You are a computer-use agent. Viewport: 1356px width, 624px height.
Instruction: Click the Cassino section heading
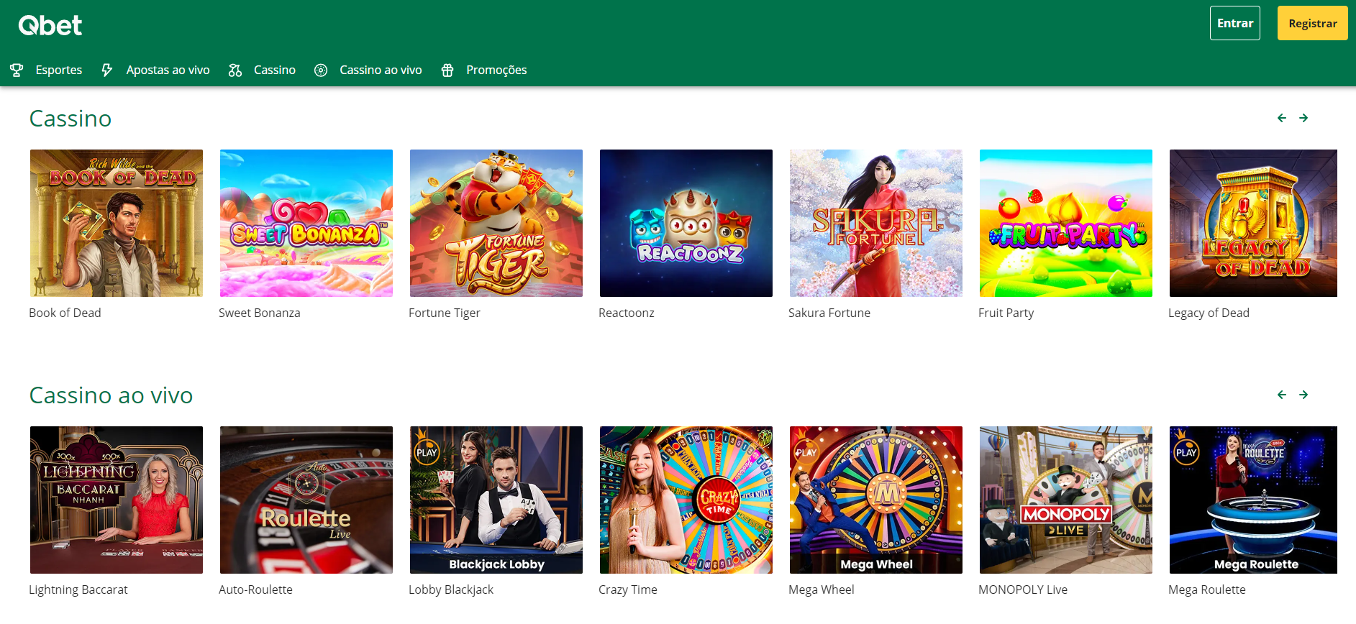point(70,119)
